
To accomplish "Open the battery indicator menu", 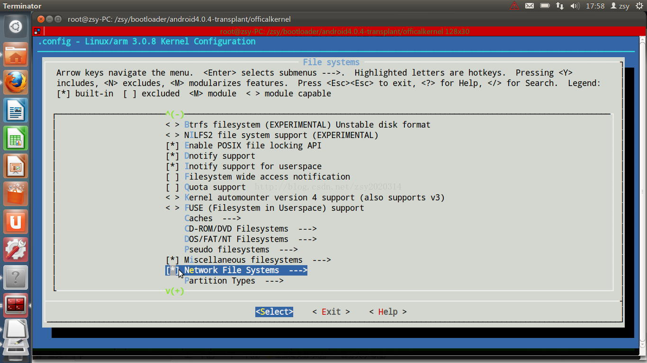I will [x=545, y=6].
